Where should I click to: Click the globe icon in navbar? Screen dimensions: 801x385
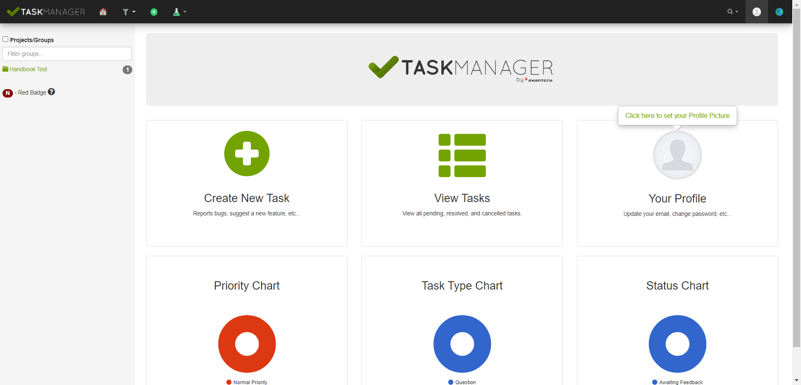[779, 12]
